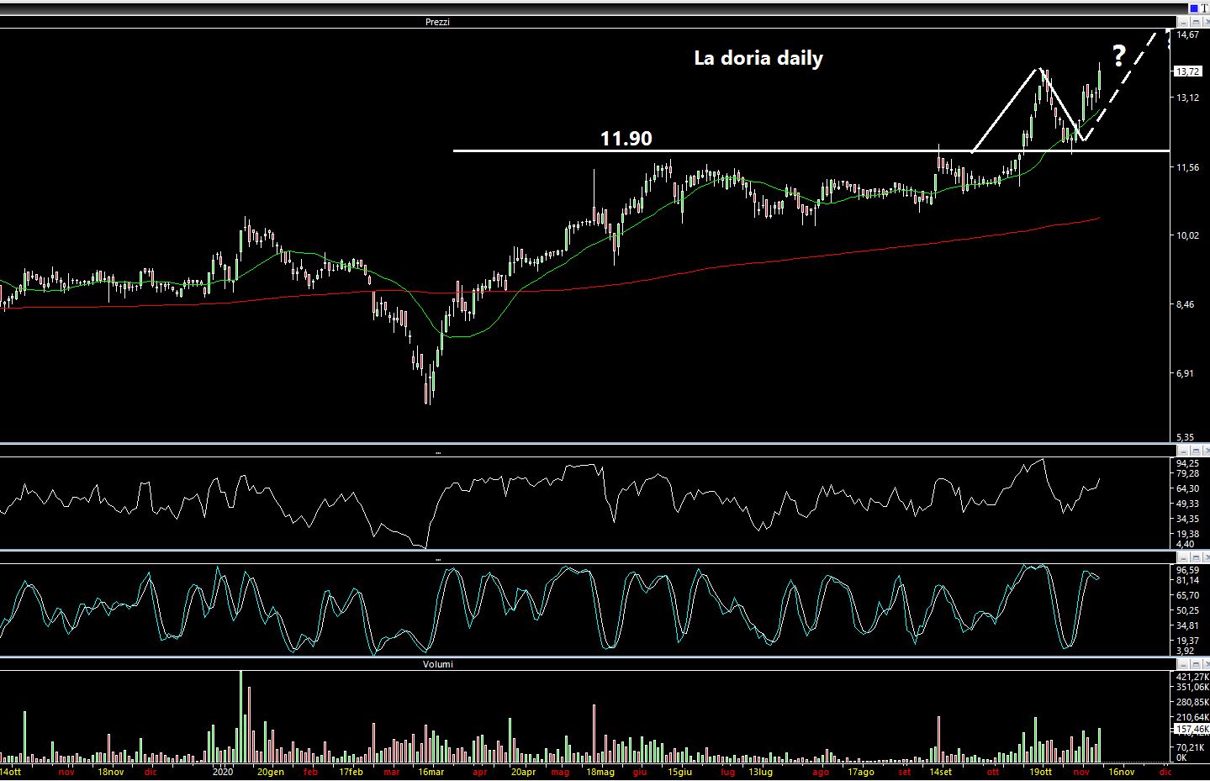Screen dimensions: 1210x781
Task: Click the 11,56 price axis value
Action: [1188, 167]
